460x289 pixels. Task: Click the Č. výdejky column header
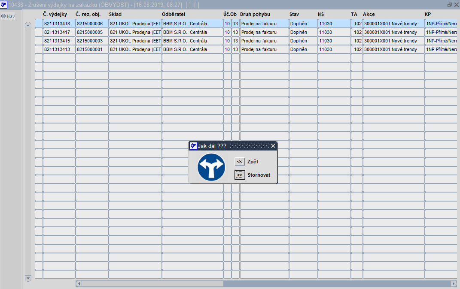(x=55, y=14)
